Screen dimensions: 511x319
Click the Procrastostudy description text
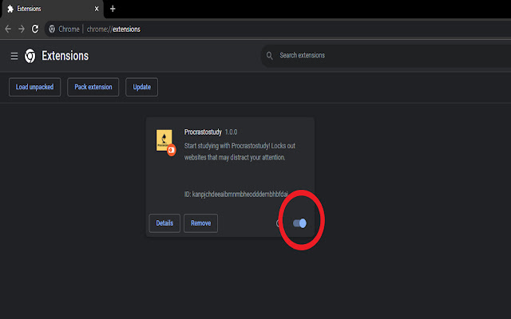(240, 152)
